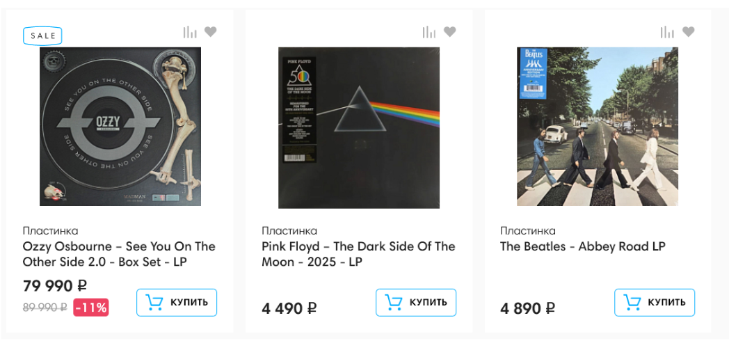Image resolution: width=729 pixels, height=341 pixels.
Task: Add Pink Floyd LP to comparison
Action: [428, 32]
